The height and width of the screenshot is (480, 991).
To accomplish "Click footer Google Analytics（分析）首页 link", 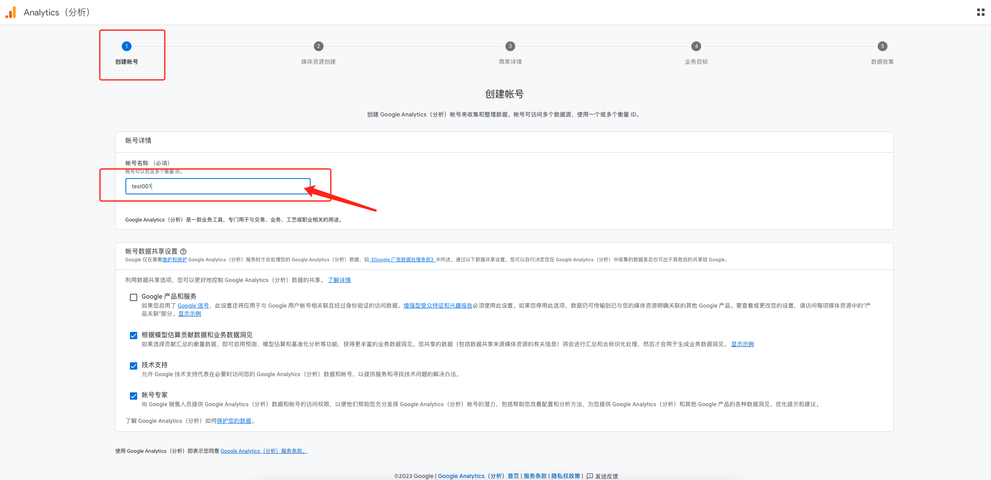I will click(x=478, y=476).
